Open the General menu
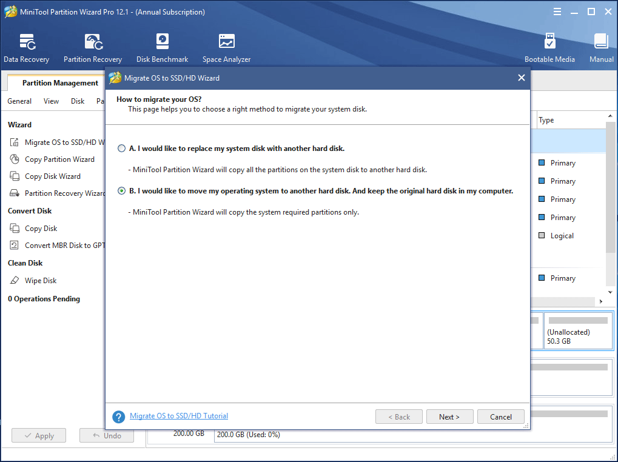 click(x=19, y=101)
